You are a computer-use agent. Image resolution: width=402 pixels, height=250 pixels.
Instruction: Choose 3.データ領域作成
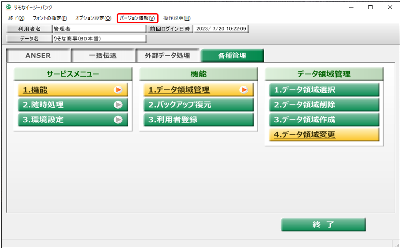[324, 120]
